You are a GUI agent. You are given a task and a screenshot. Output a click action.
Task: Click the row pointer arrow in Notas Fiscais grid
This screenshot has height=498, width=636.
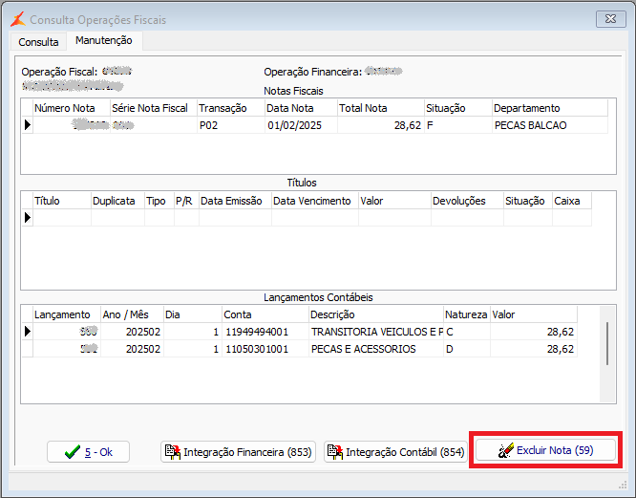pos(27,125)
